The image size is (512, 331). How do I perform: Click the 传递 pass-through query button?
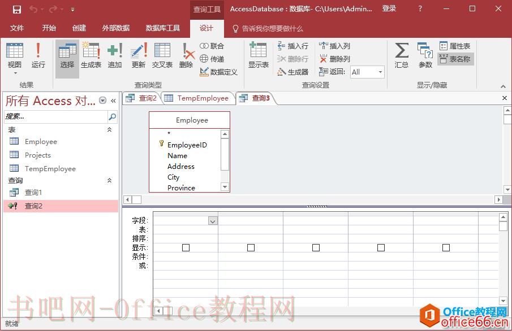(212, 59)
